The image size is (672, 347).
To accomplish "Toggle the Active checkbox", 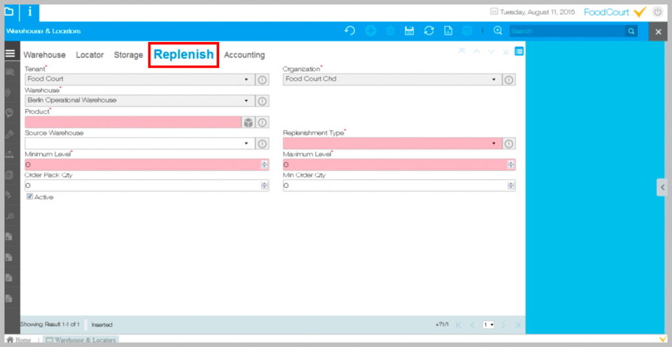I will 30,196.
